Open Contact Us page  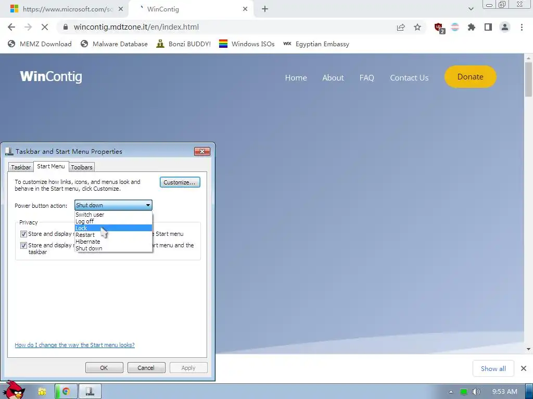[409, 78]
